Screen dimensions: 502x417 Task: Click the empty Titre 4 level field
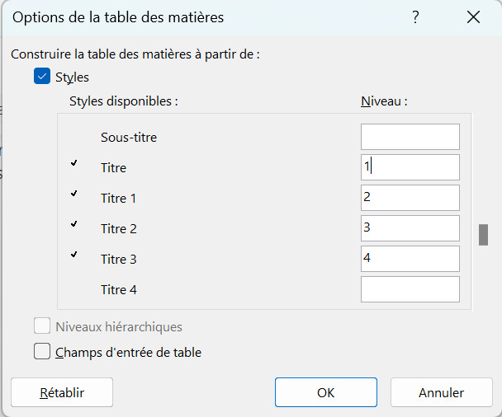(x=410, y=289)
